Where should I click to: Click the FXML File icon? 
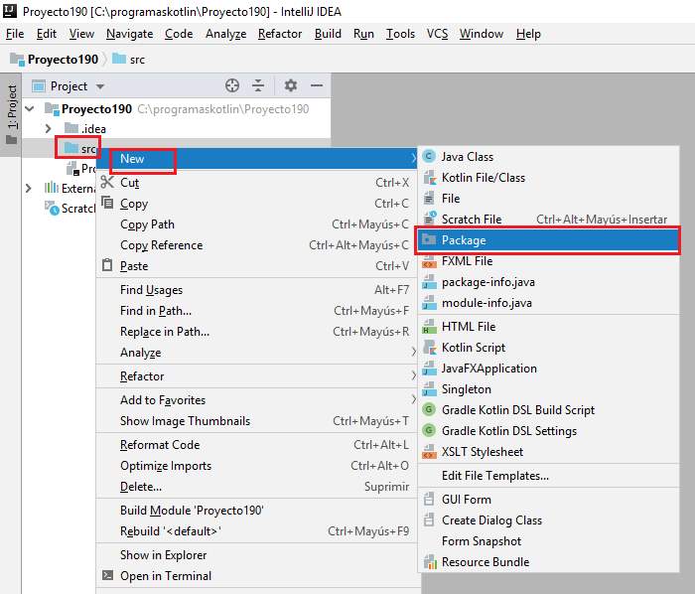click(x=429, y=261)
